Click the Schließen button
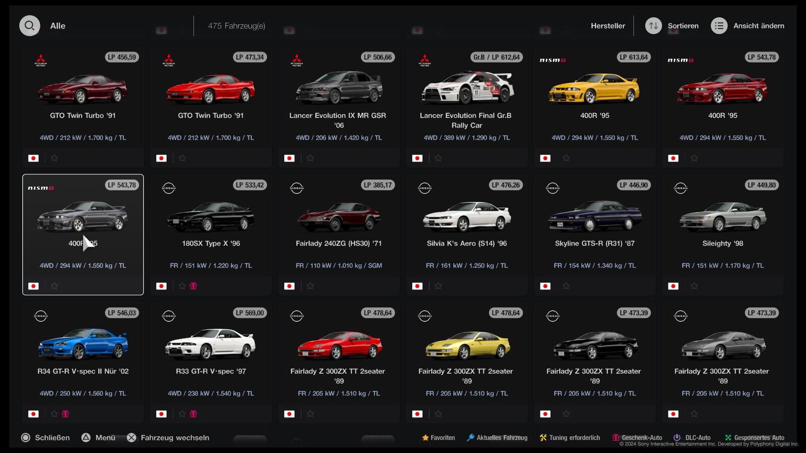806x453 pixels. click(x=45, y=438)
